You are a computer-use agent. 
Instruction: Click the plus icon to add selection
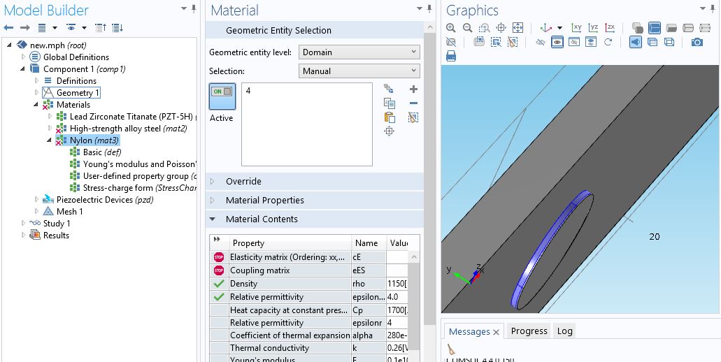[x=413, y=89]
